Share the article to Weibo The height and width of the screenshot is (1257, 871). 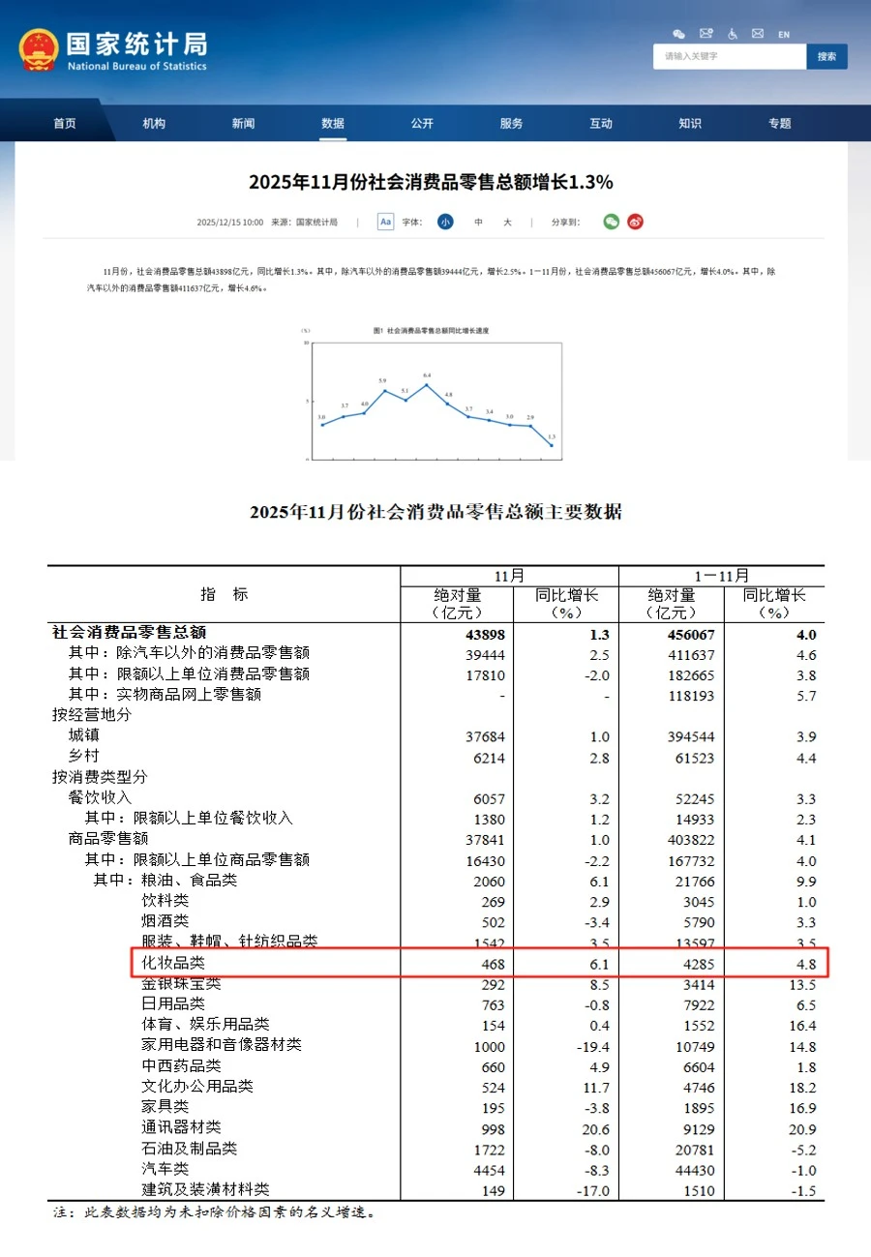635,222
